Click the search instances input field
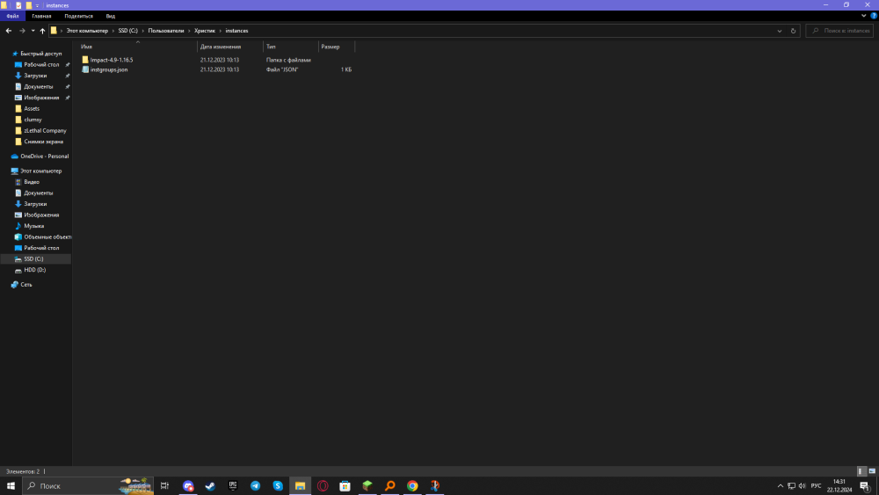Image resolution: width=879 pixels, height=495 pixels. 839,31
